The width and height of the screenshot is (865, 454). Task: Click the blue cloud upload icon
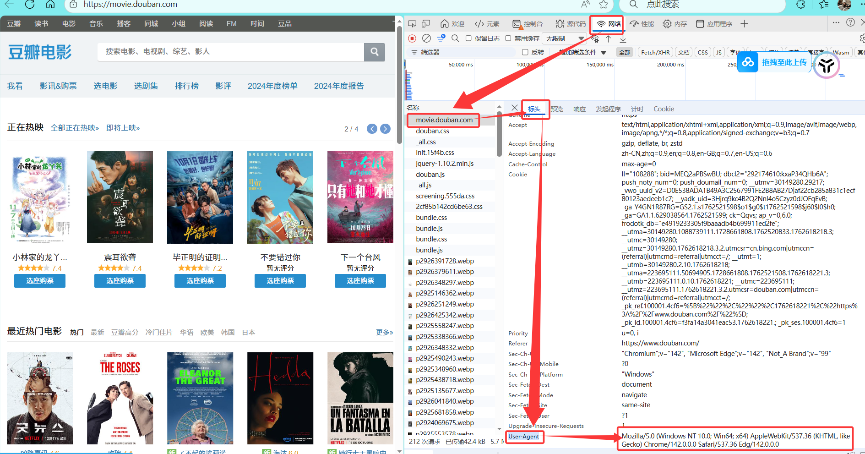tap(748, 62)
